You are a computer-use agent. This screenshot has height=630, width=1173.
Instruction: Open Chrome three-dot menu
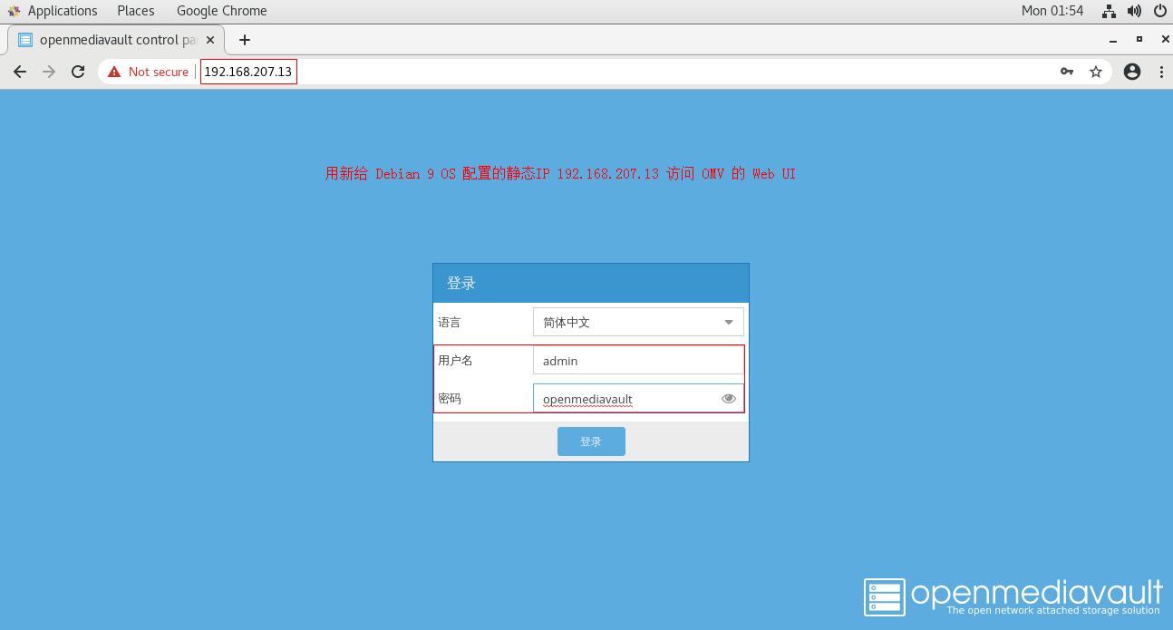tap(1160, 72)
